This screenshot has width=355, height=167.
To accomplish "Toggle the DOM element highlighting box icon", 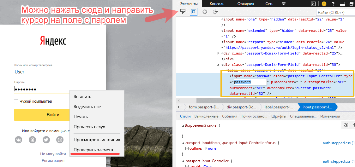I will pyautogui.click(x=194, y=12).
